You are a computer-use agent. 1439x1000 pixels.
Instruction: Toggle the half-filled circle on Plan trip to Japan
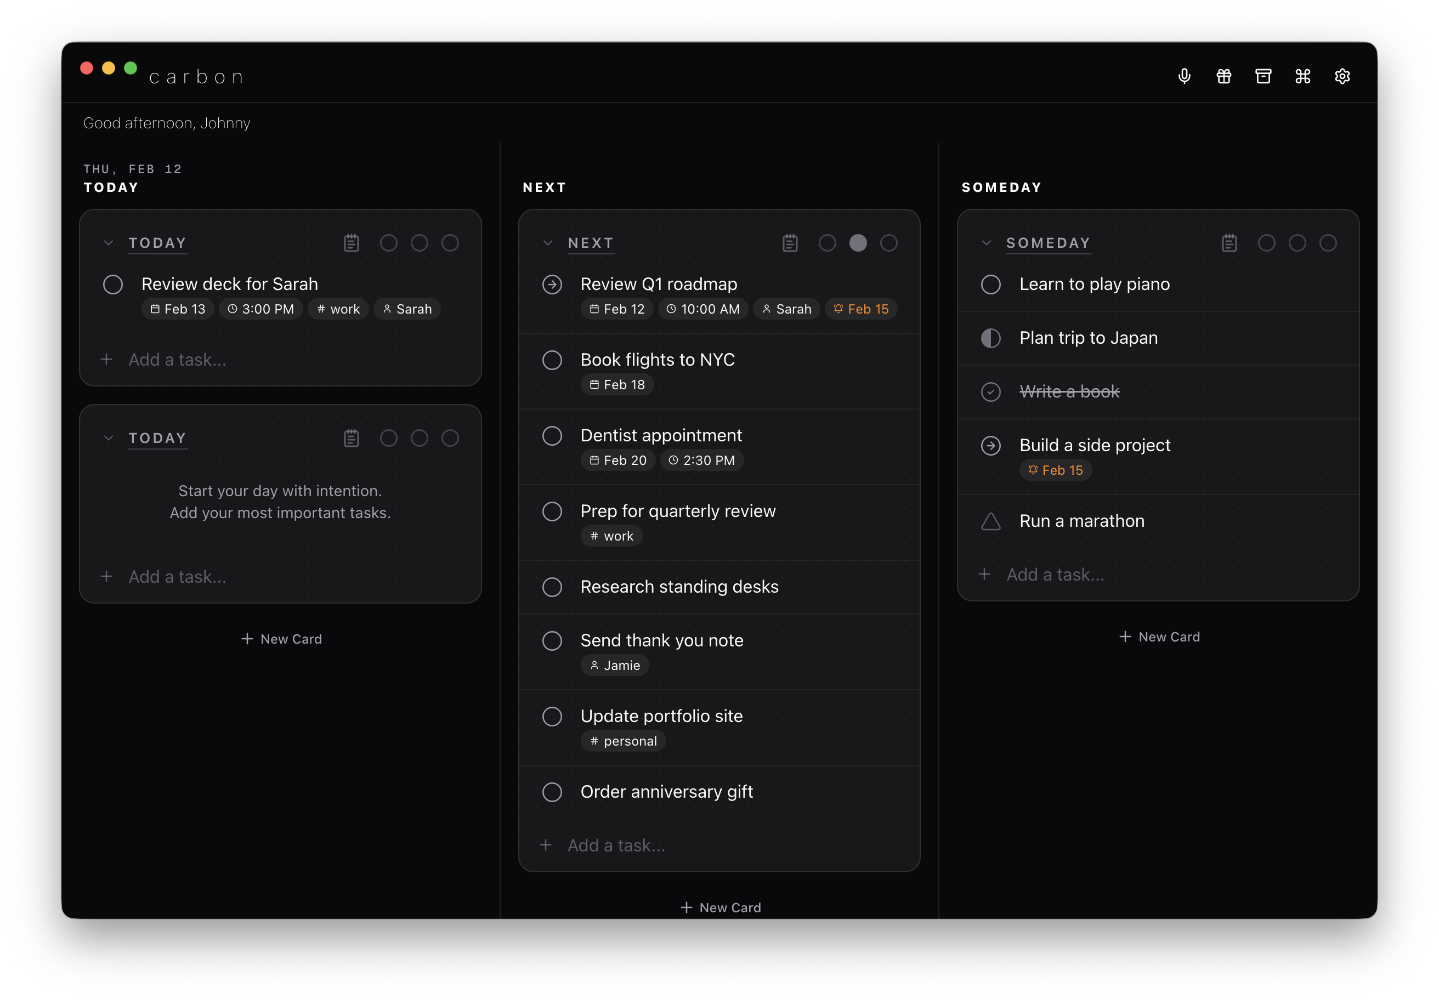coord(990,338)
